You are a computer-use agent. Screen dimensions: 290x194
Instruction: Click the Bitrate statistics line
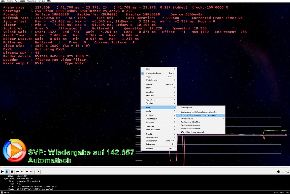click(x=35, y=189)
